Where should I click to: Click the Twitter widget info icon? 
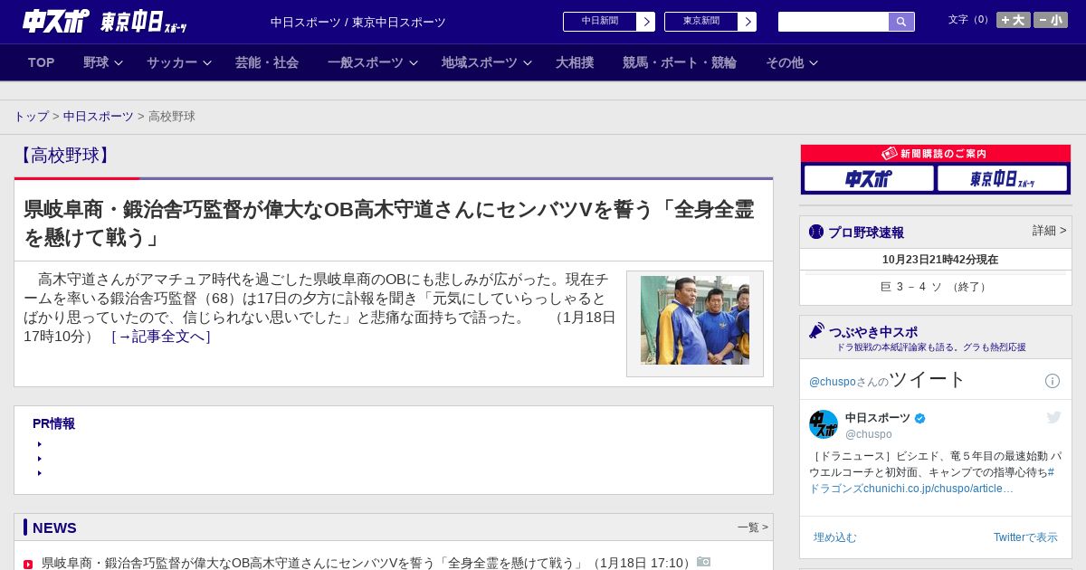click(x=1053, y=381)
